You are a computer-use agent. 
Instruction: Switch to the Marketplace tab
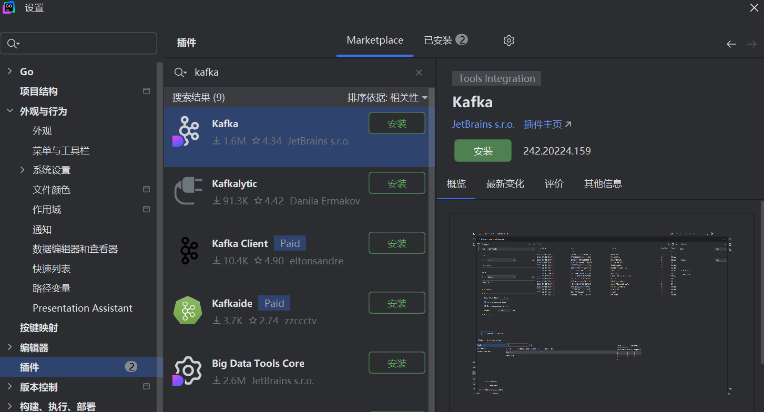(x=375, y=40)
